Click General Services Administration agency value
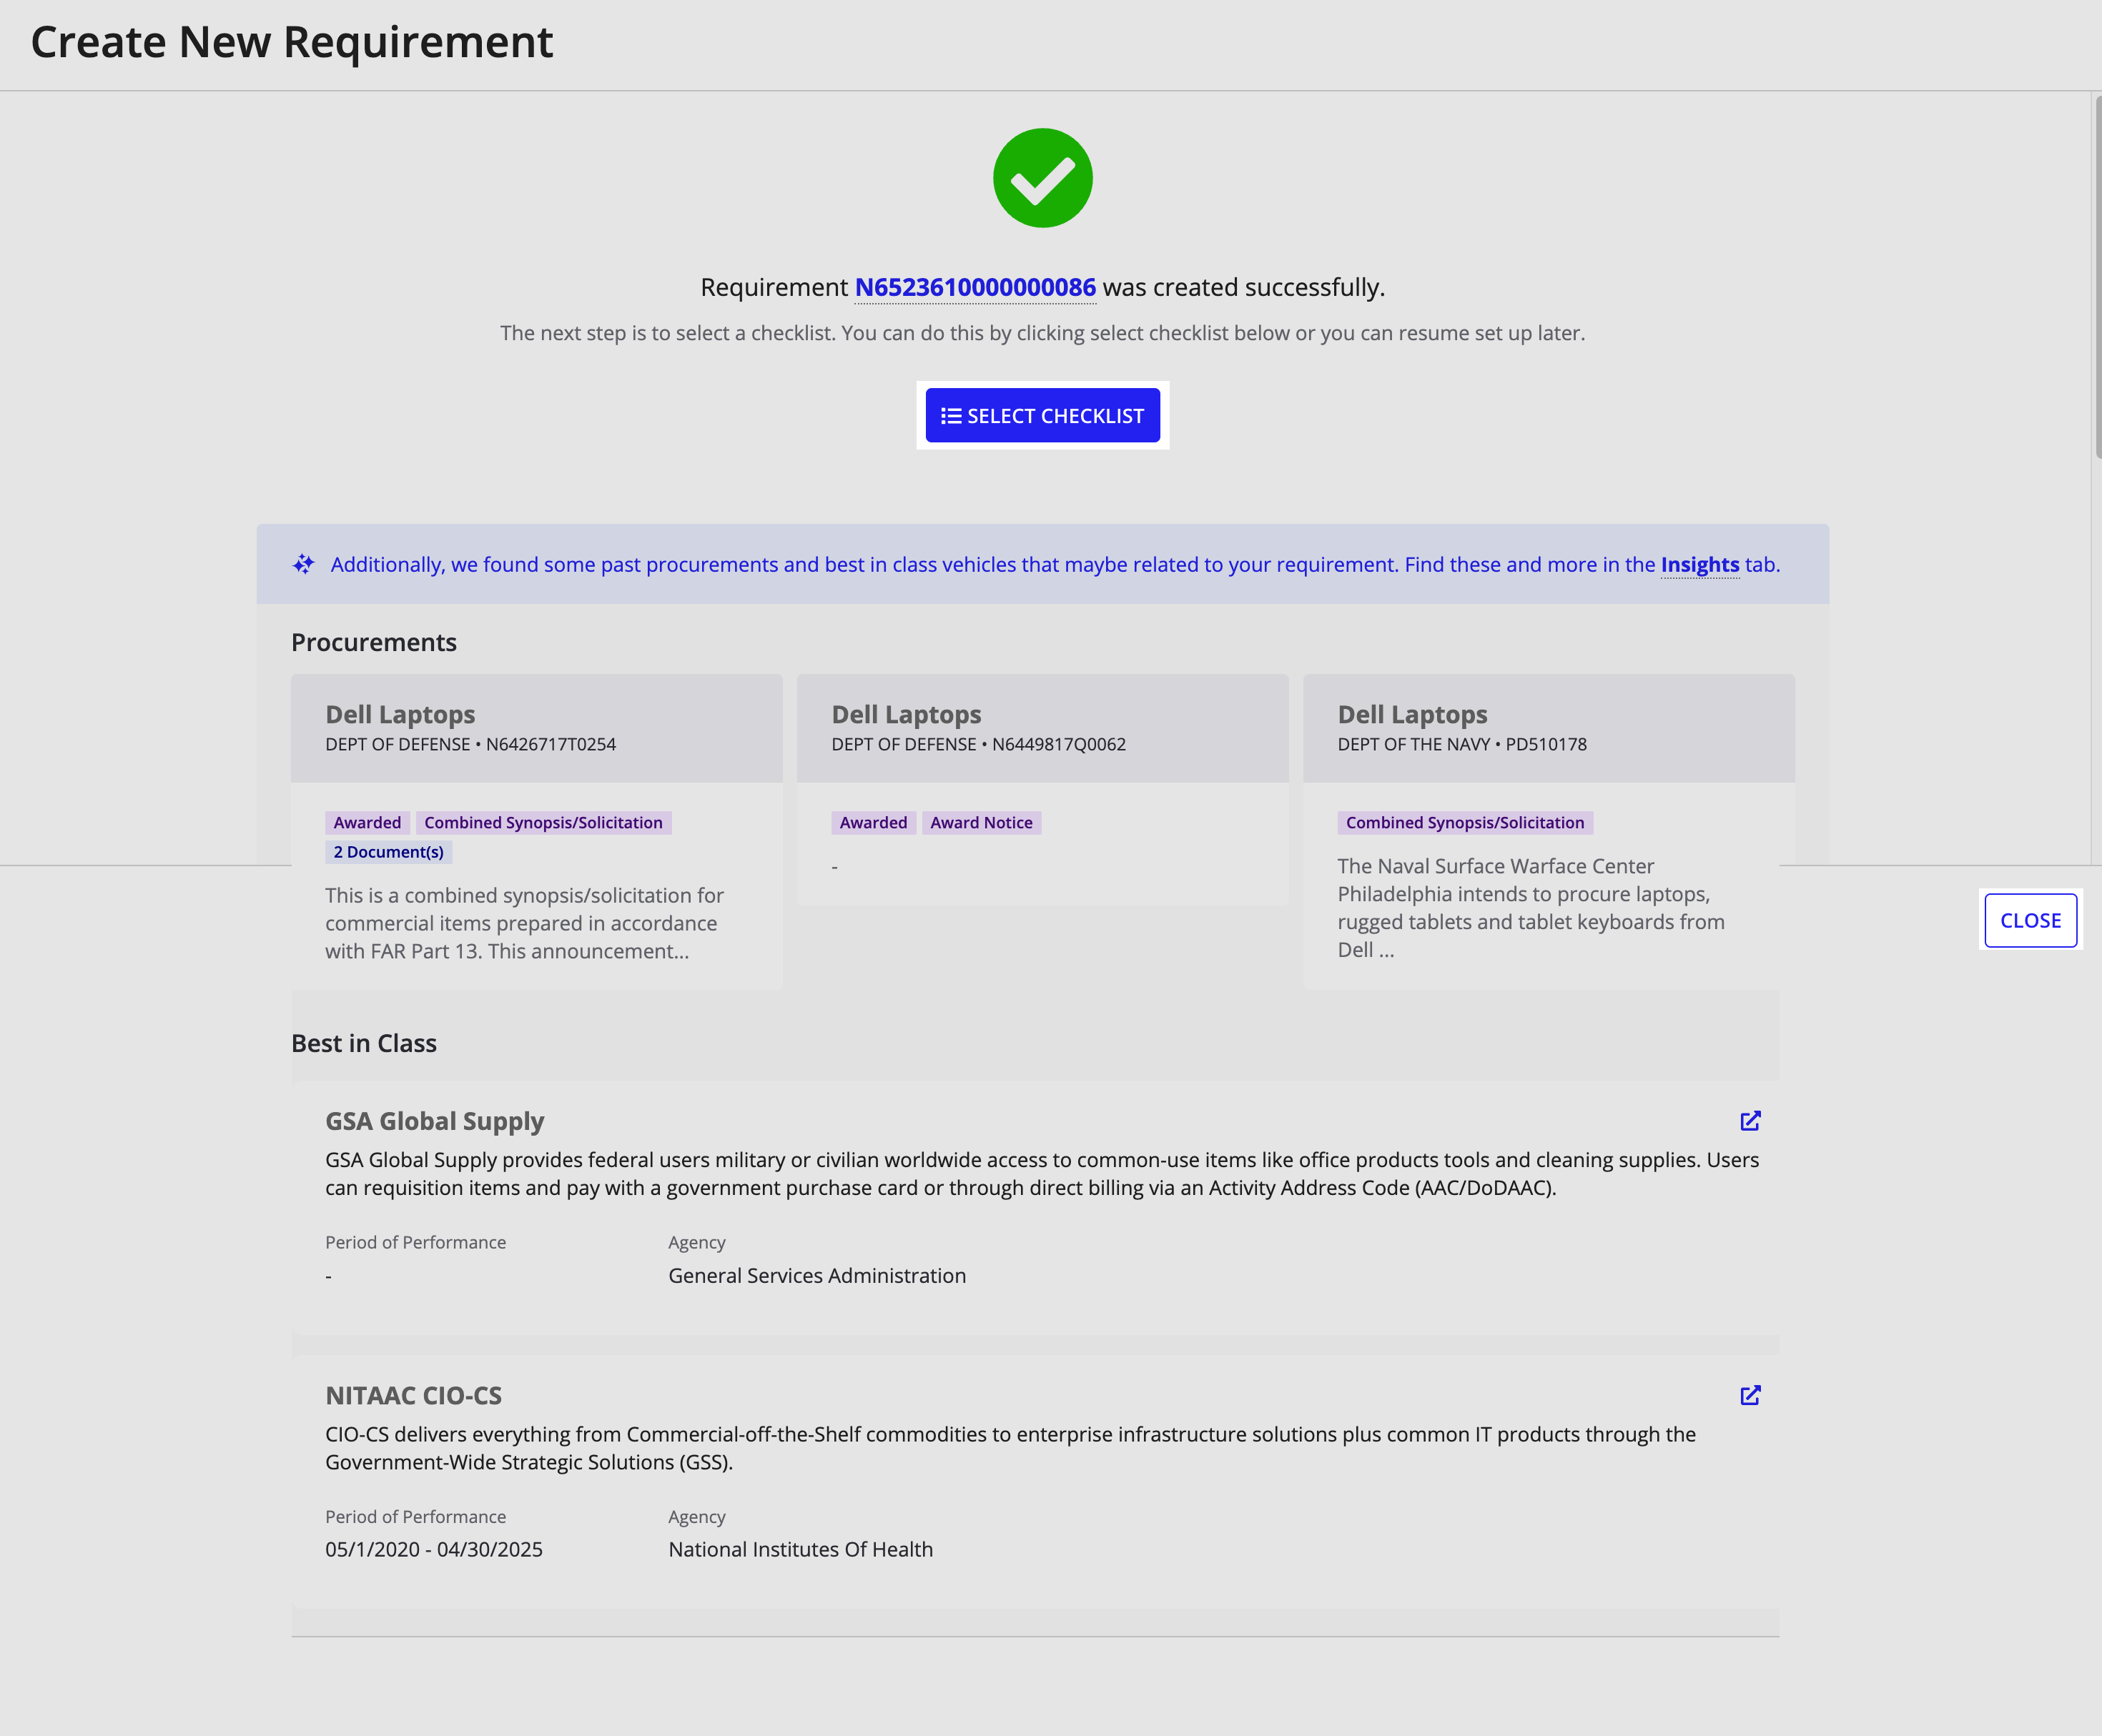The height and width of the screenshot is (1736, 2102). 816,1276
